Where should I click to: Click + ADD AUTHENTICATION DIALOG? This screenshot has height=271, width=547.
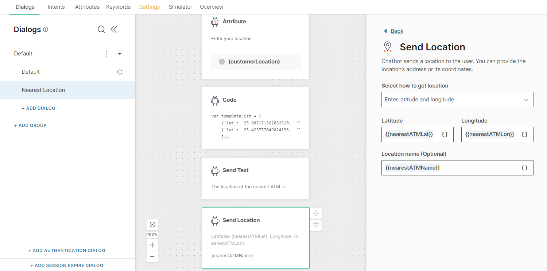[67, 251]
